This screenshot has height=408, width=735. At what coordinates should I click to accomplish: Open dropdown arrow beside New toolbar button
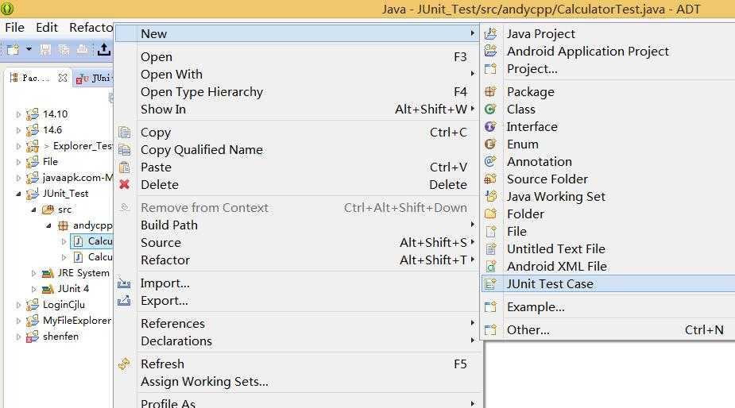(29, 48)
